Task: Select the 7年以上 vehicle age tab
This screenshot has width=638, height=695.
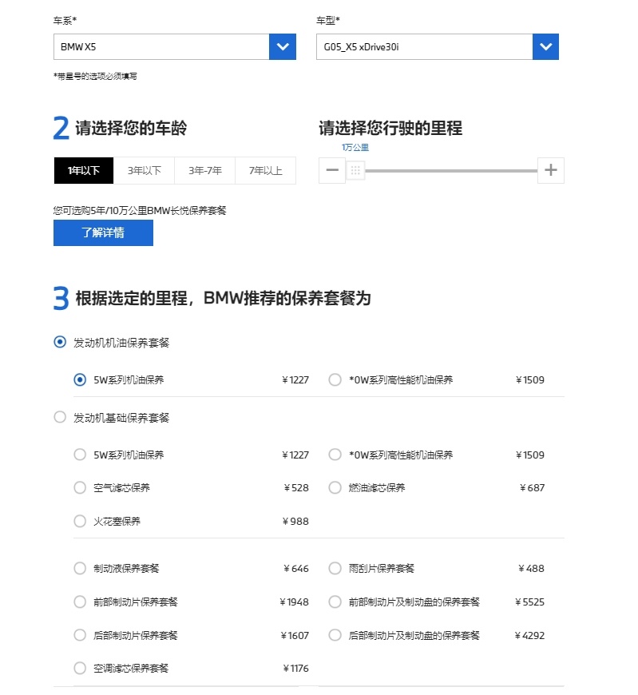Action: pyautogui.click(x=265, y=170)
